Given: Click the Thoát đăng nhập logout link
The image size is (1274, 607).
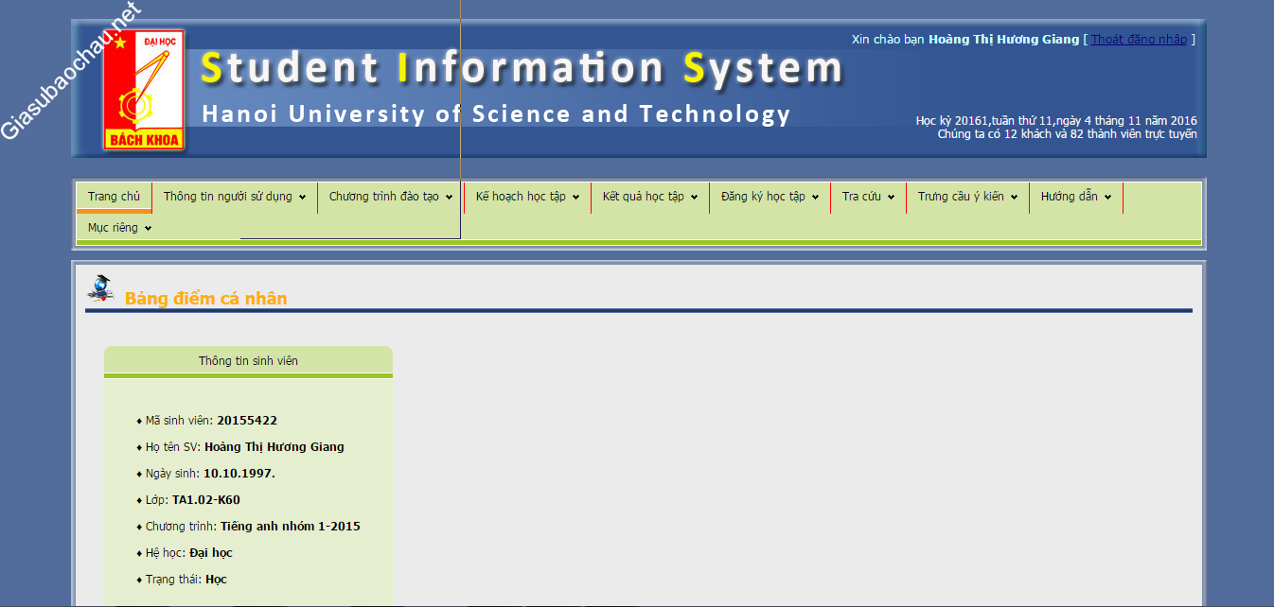Looking at the screenshot, I should click(x=1139, y=40).
